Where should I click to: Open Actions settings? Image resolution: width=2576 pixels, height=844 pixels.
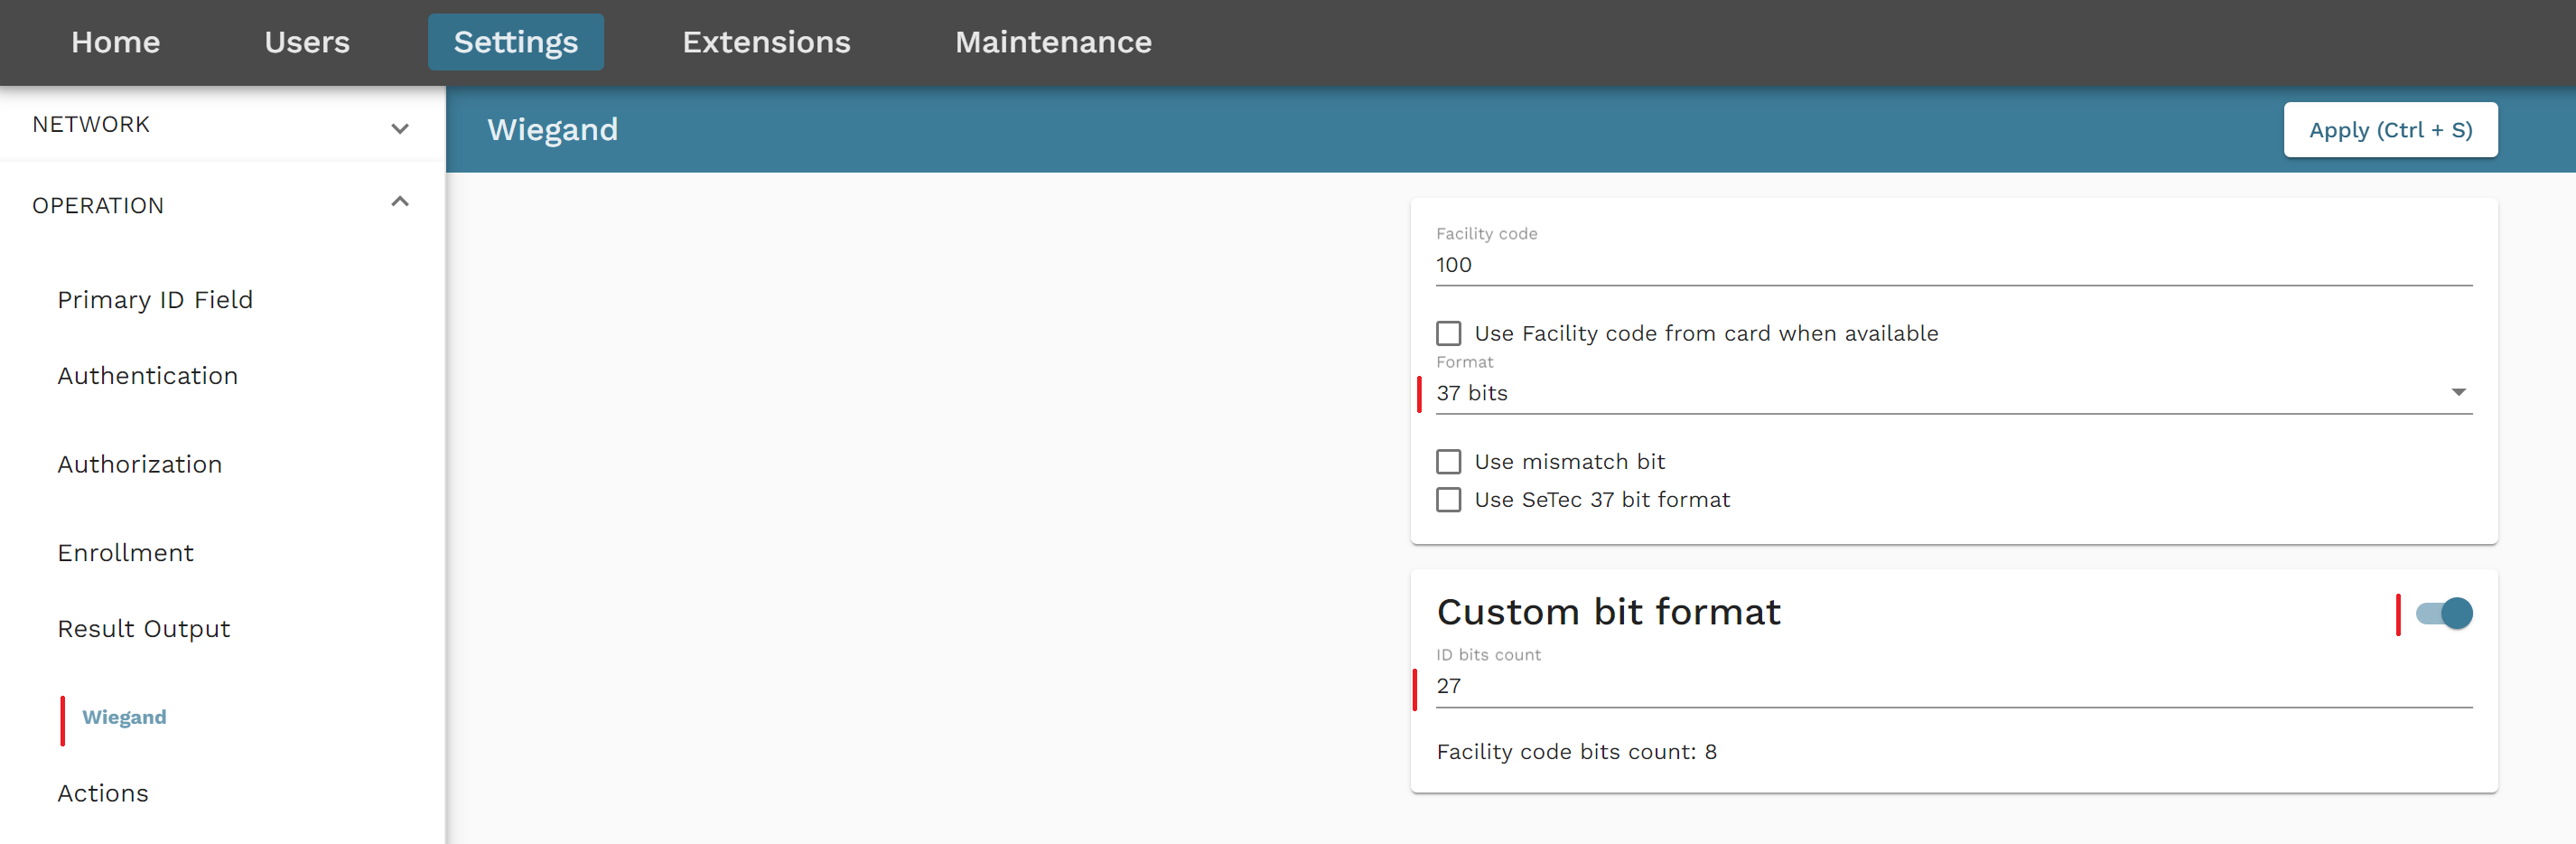tap(102, 793)
